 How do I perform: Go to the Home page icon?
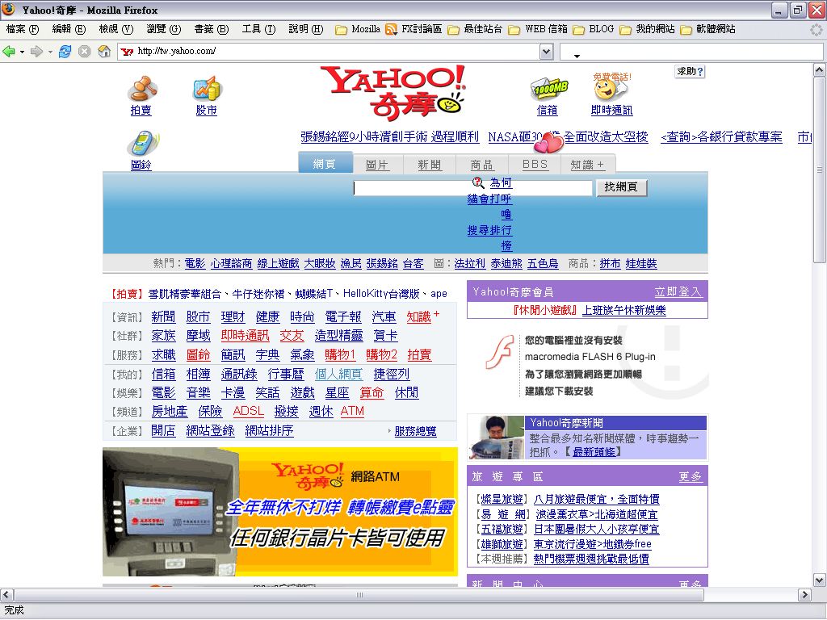pos(104,51)
